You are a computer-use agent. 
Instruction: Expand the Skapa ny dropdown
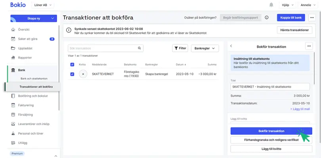click(x=53, y=19)
